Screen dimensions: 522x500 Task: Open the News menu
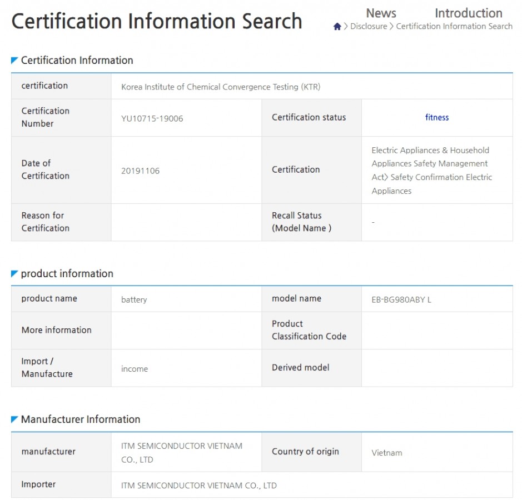click(x=381, y=13)
